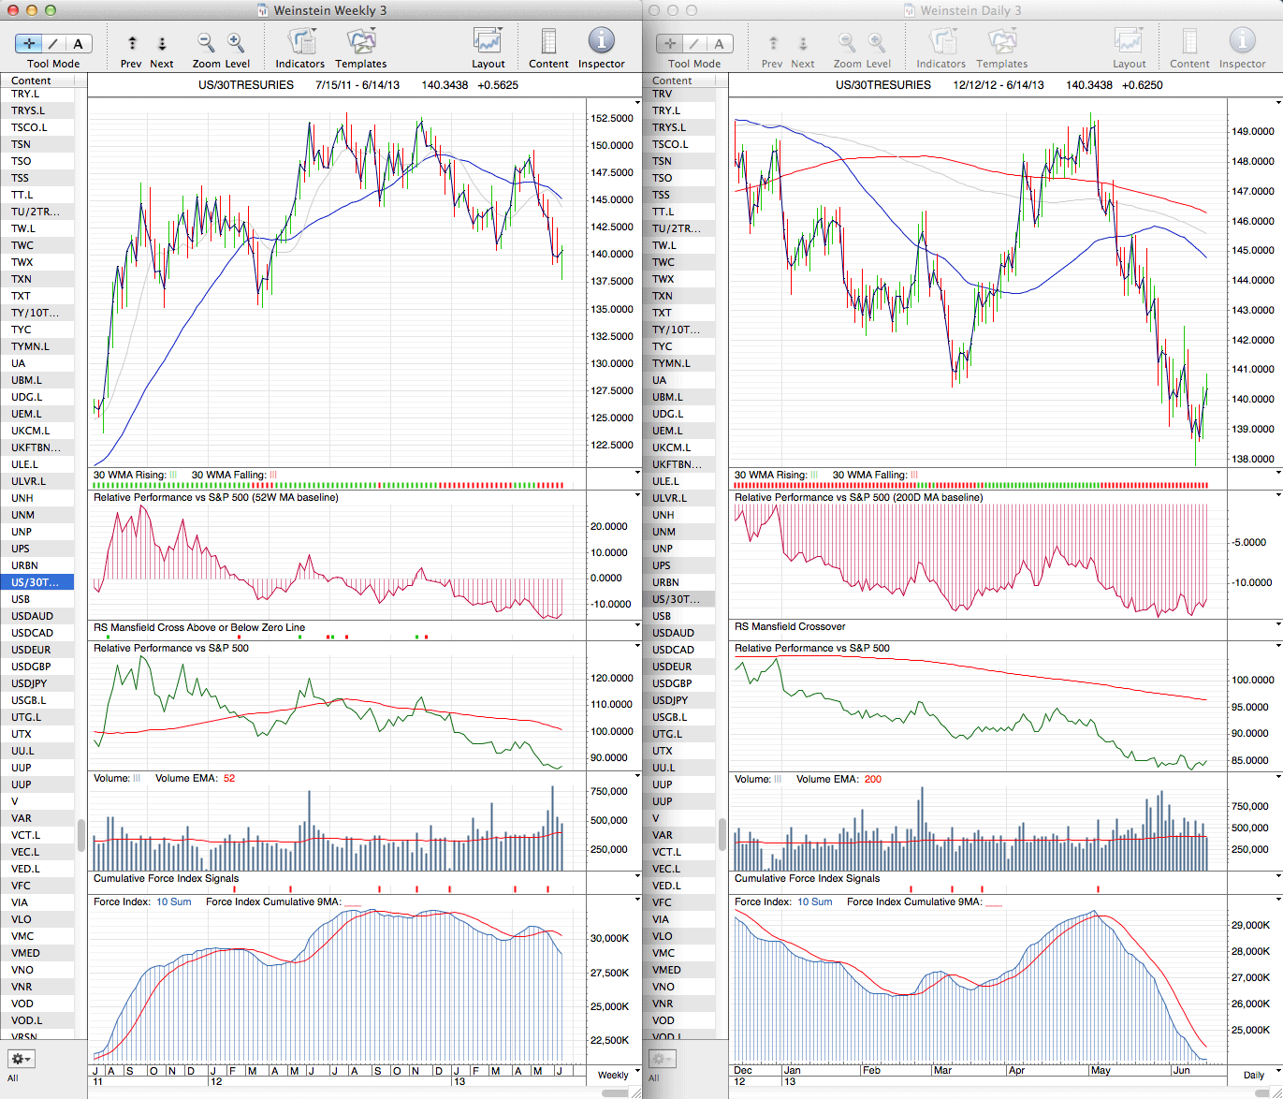
Task: Open Templates in Weinstein Weekly toolbar
Action: pyautogui.click(x=361, y=43)
